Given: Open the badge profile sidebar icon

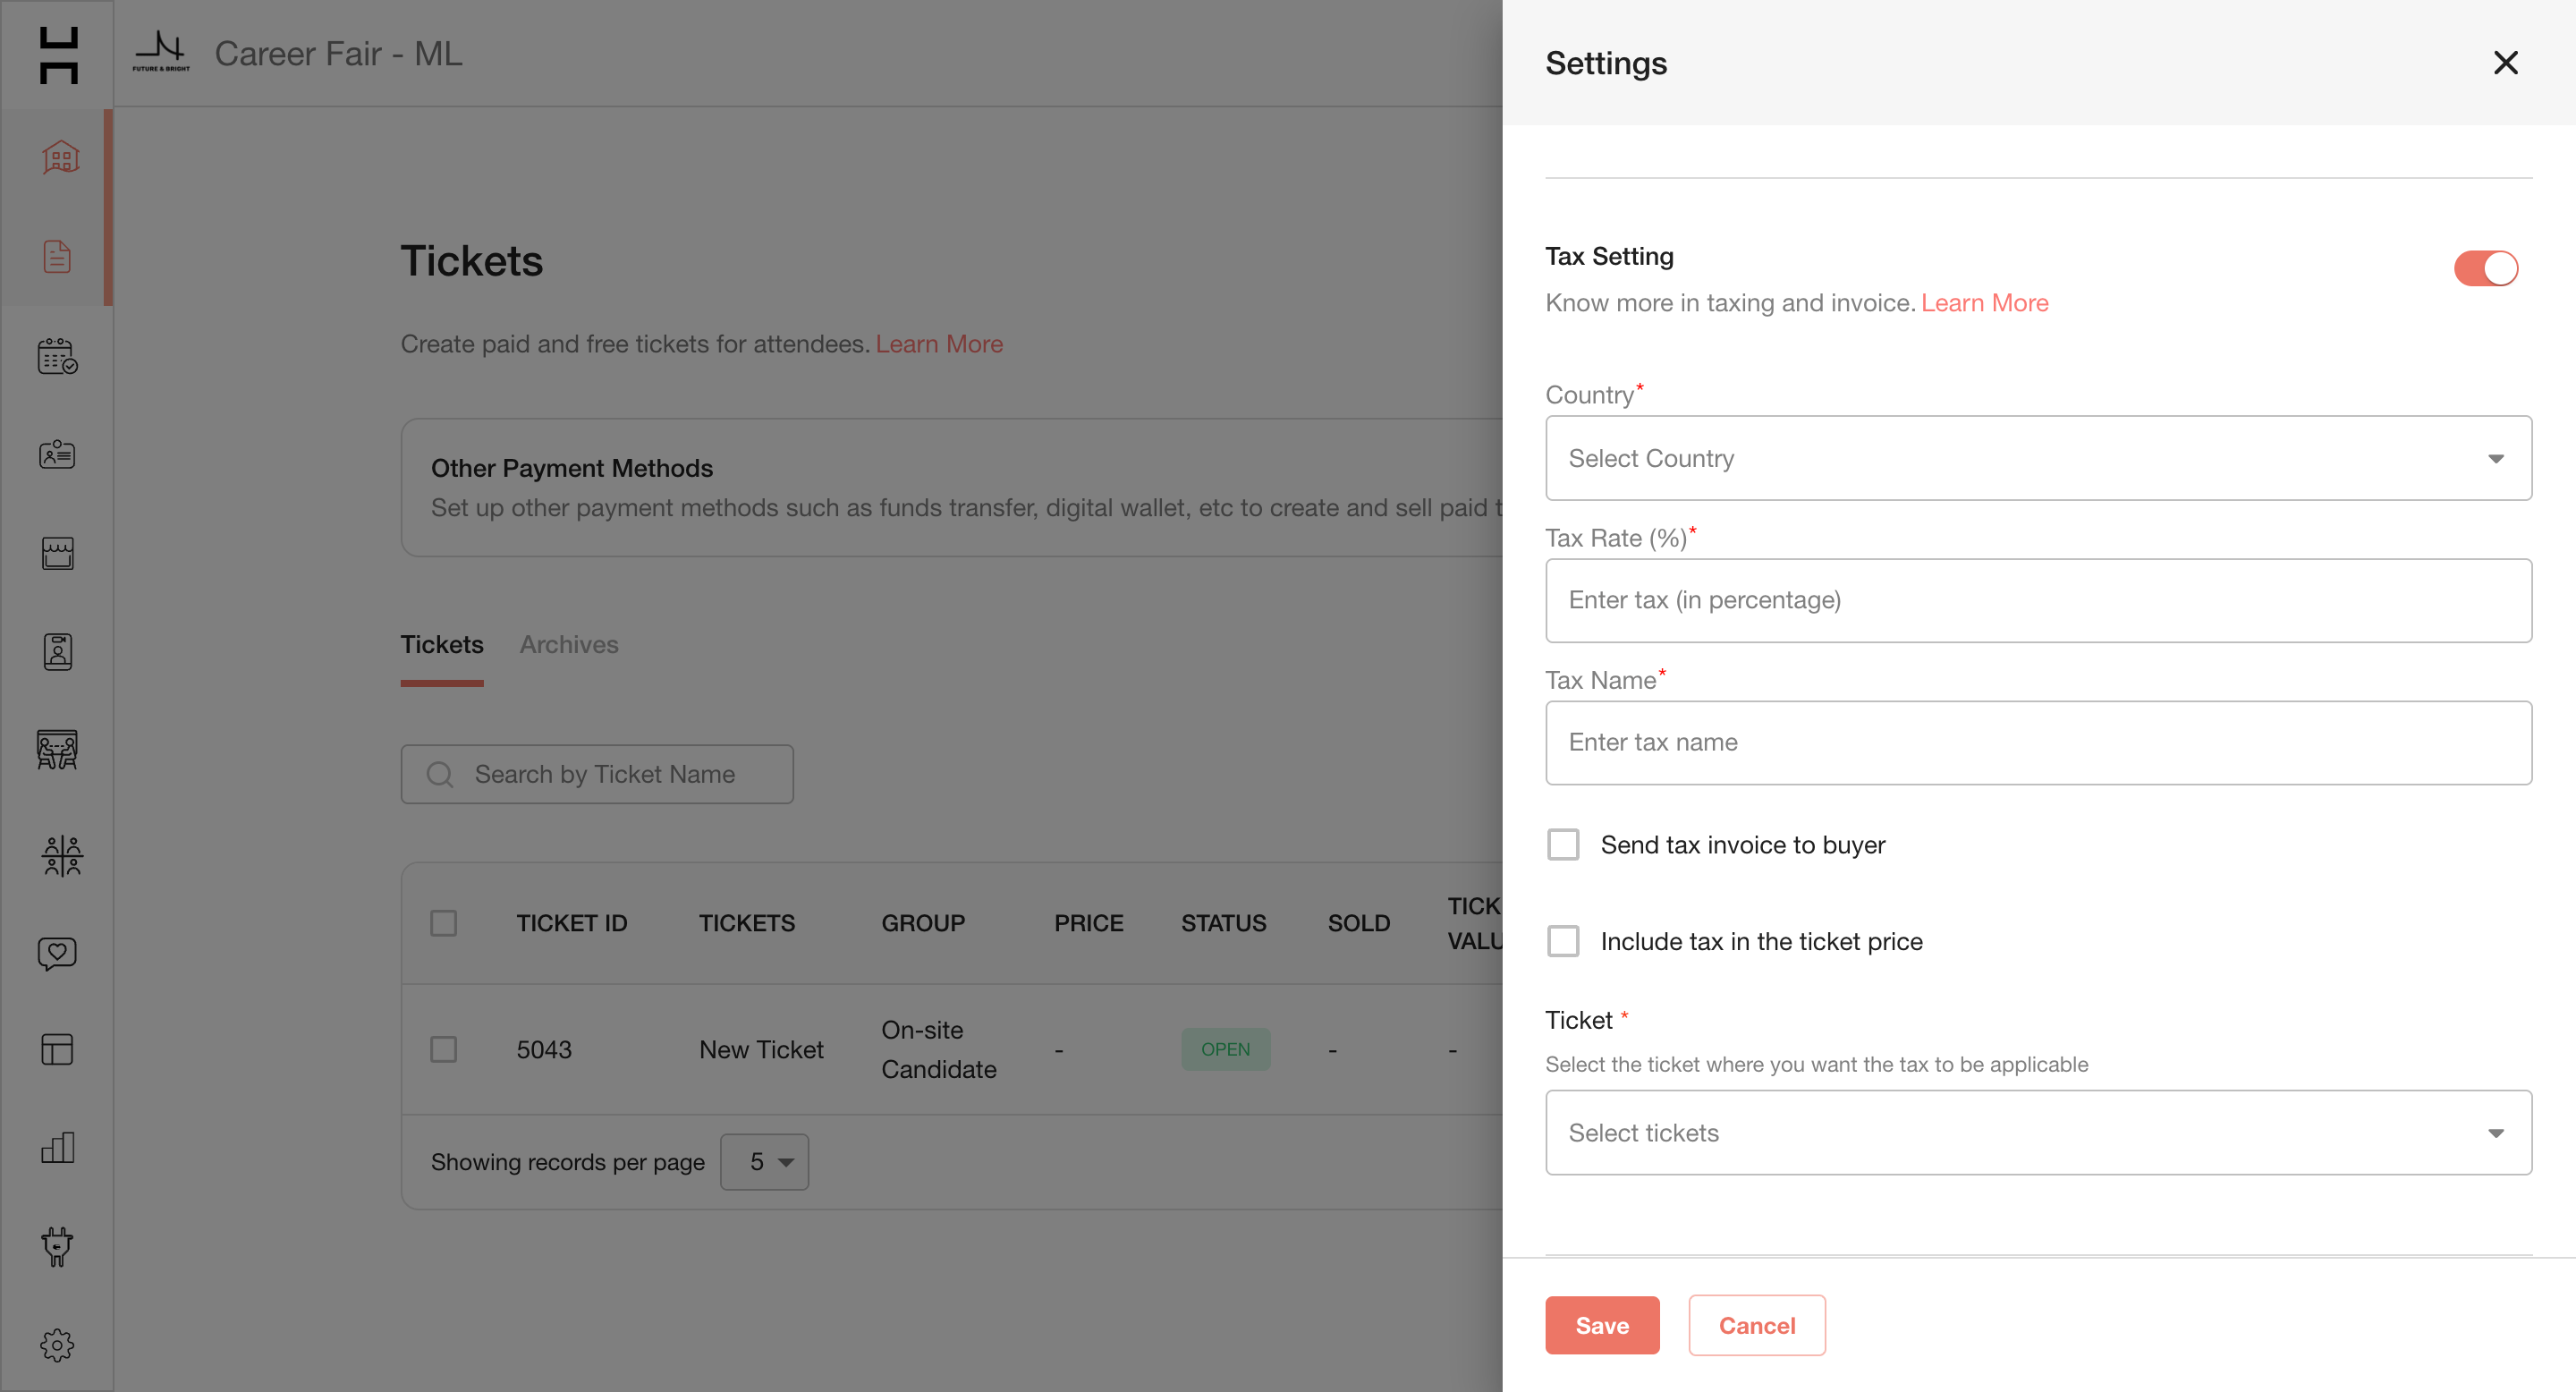Looking at the screenshot, I should [57, 652].
